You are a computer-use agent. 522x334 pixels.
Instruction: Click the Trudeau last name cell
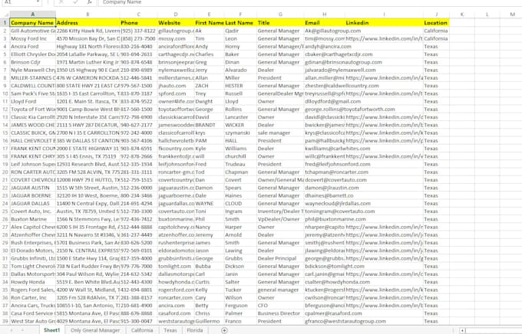click(240, 164)
